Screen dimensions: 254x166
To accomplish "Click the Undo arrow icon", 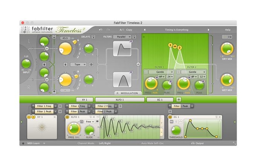I will [101, 30].
